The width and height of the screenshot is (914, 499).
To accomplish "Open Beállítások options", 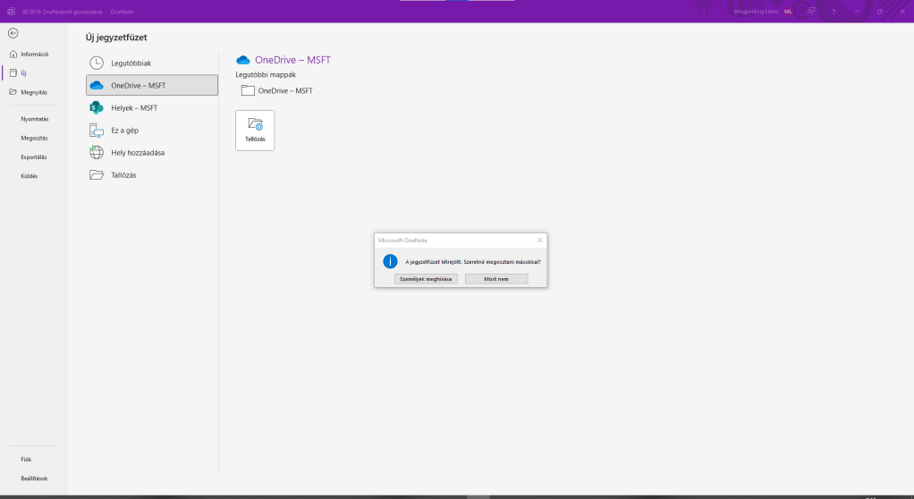I will (34, 478).
